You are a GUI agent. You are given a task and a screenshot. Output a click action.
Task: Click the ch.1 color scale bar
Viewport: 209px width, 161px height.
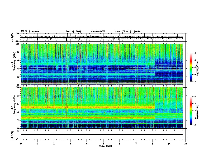pos(191,67)
